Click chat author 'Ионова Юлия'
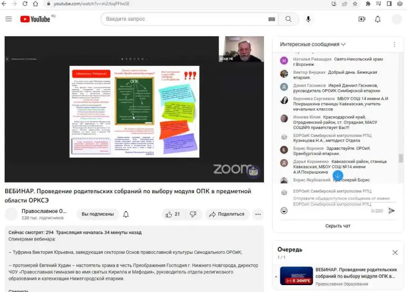Screen dimensions: 407x292 coord(306,117)
